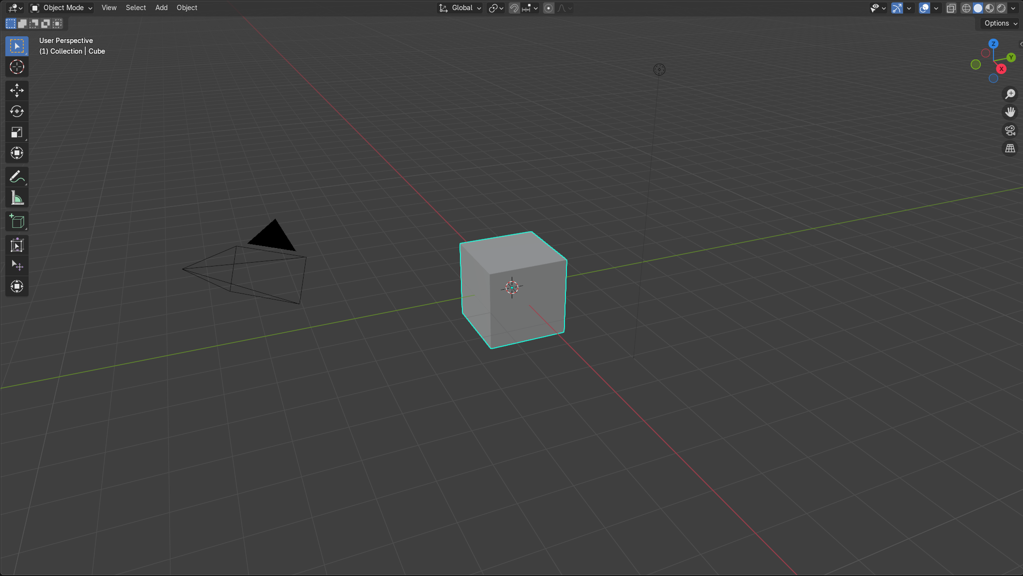Click the arrow-with-cross tool icon

pos(17,266)
